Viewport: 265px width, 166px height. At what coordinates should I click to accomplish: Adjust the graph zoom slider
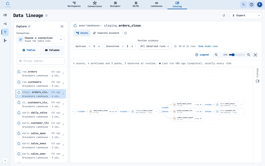[237, 55]
